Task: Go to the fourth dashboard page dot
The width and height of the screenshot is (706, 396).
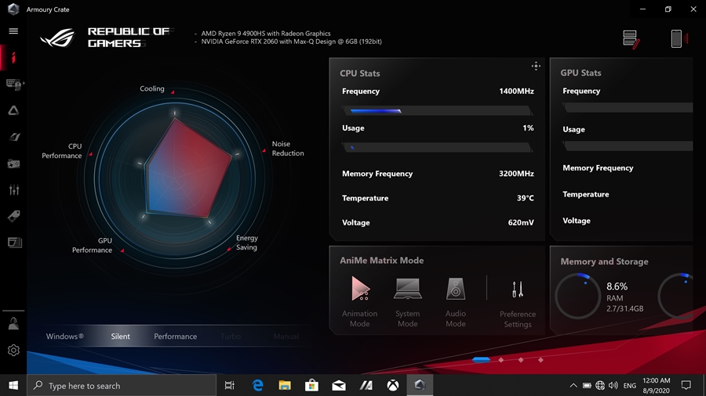Action: pos(540,360)
